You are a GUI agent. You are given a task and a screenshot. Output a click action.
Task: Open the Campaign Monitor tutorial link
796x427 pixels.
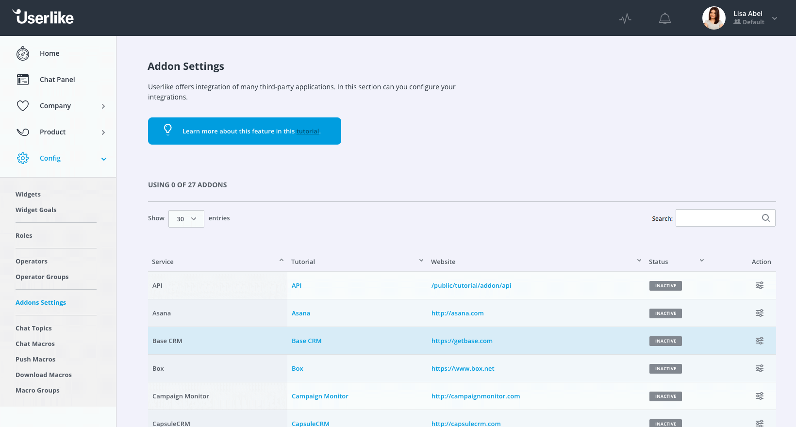(x=320, y=396)
